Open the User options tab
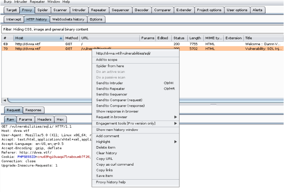The width and height of the screenshot is (284, 192). tap(237, 10)
